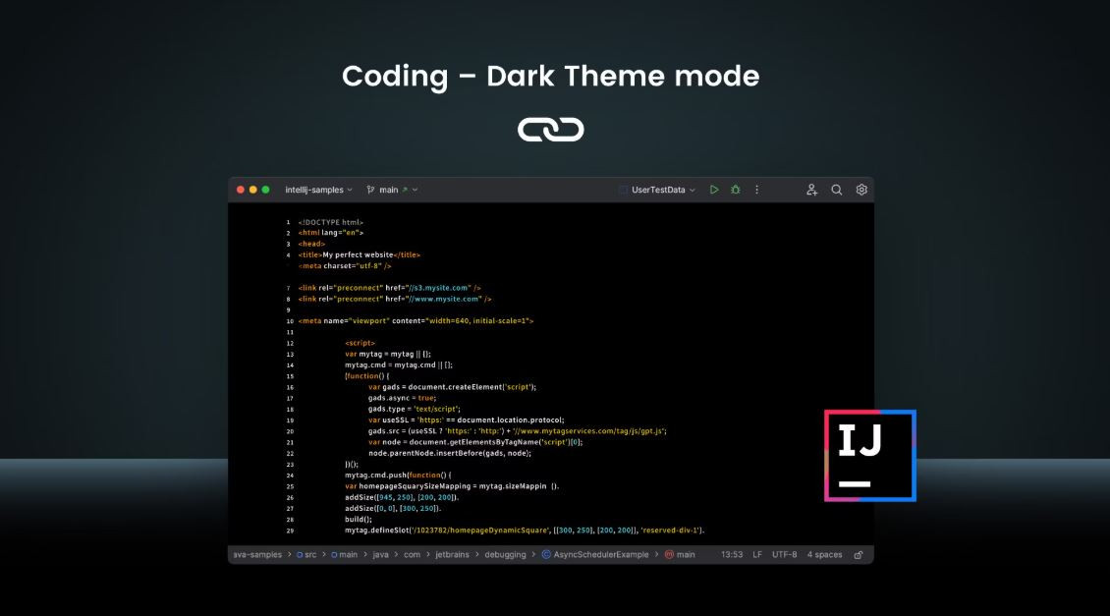Click the chain link icon under title

551,129
